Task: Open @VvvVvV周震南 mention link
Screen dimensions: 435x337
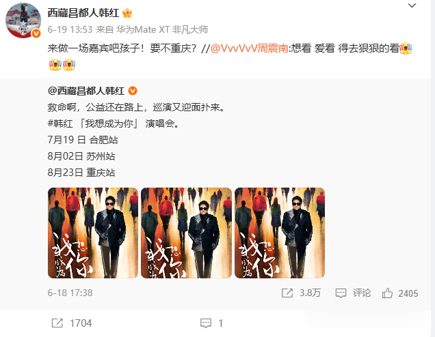Action: coord(249,48)
